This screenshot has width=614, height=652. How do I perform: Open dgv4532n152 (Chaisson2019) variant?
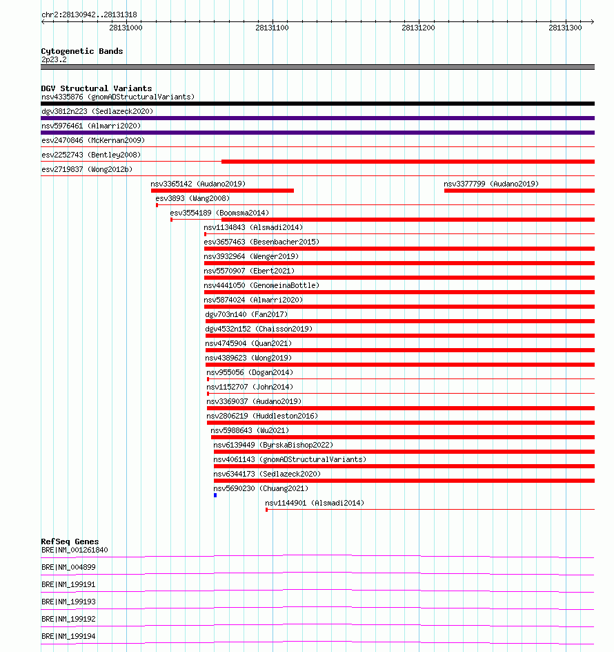pos(259,329)
